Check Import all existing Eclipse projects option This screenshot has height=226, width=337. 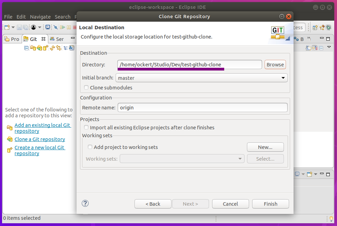point(86,128)
